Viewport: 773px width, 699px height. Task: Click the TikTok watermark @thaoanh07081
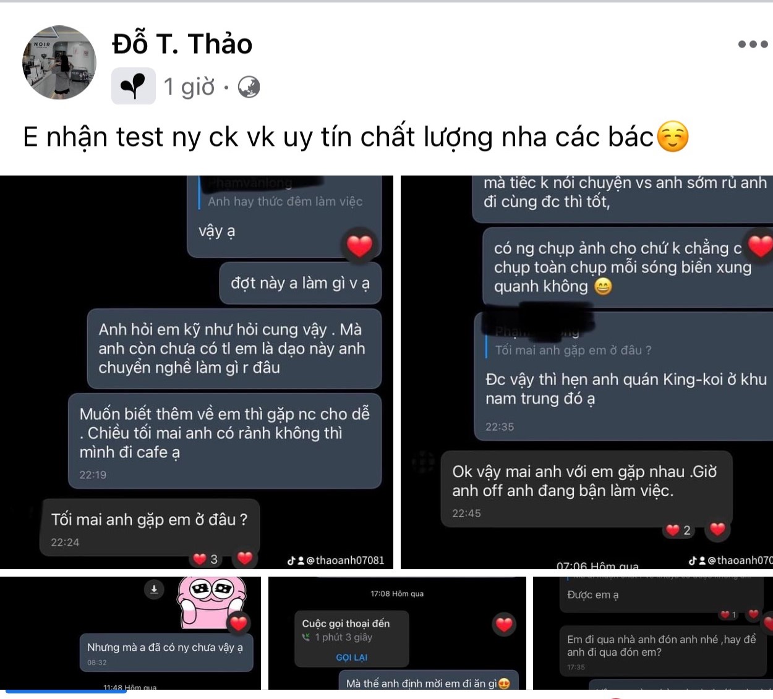pos(336,561)
